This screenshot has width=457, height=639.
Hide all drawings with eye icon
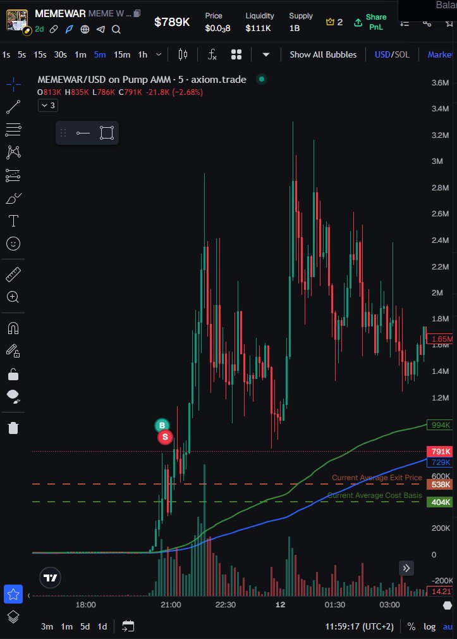point(13,397)
